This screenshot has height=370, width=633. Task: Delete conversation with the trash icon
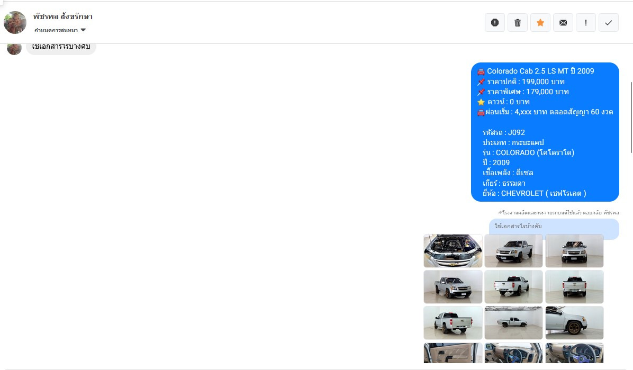517,23
